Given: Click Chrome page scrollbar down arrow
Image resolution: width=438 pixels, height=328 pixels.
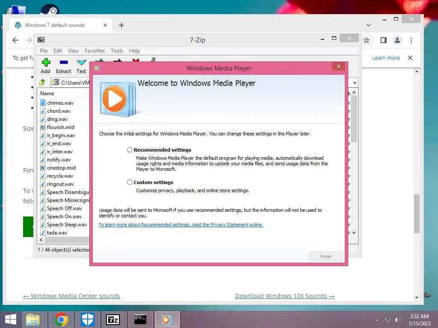Looking at the screenshot, I should [417, 298].
